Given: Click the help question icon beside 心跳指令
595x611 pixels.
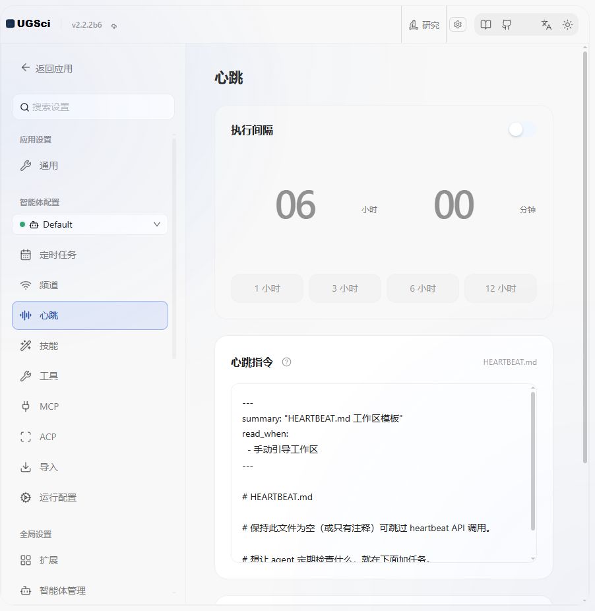Looking at the screenshot, I should [286, 362].
